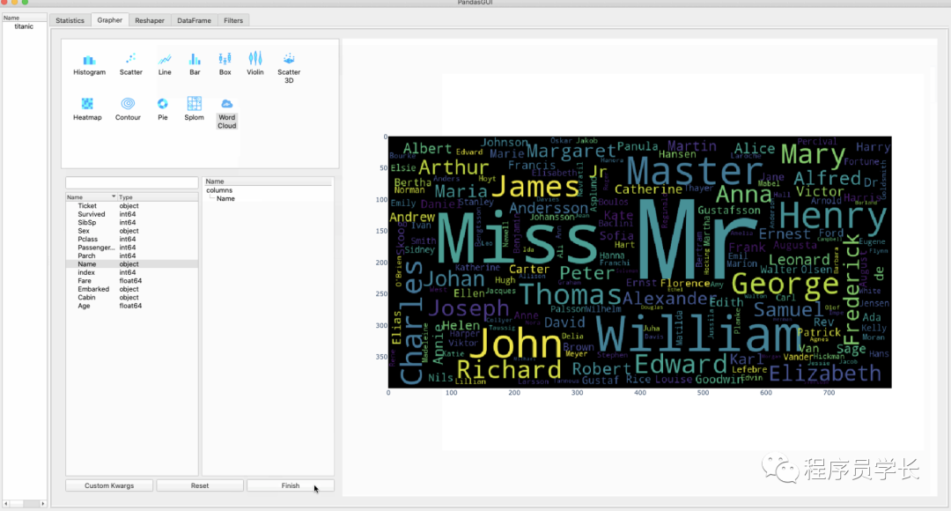The width and height of the screenshot is (951, 511).
Task: Select the Word Cloud icon
Action: (x=227, y=114)
